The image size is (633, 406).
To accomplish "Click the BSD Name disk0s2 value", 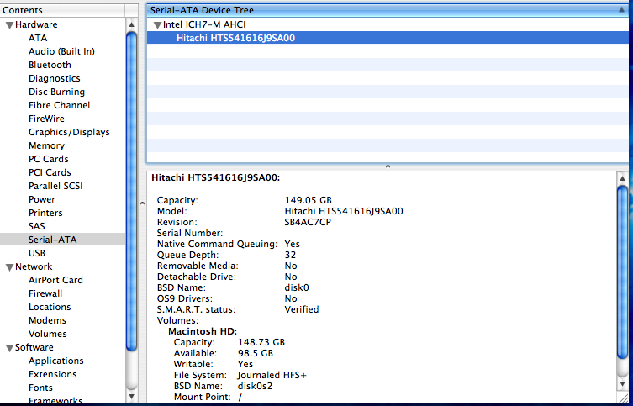I will coord(255,386).
